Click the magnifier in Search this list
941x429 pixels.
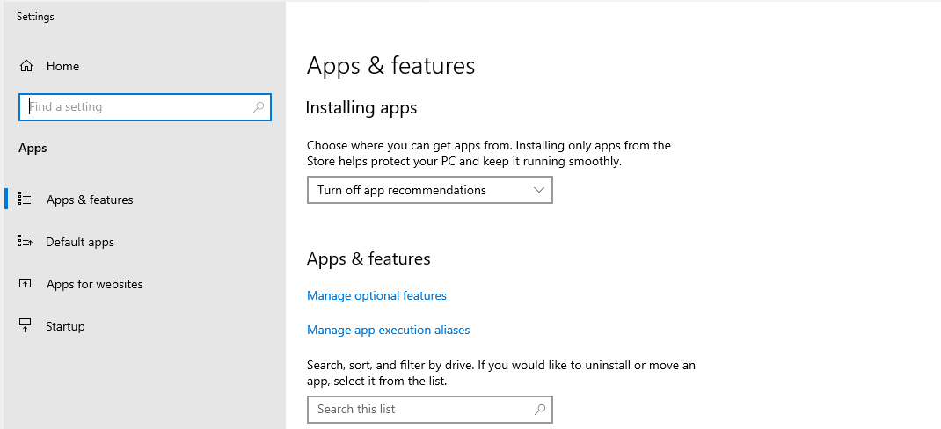[540, 409]
